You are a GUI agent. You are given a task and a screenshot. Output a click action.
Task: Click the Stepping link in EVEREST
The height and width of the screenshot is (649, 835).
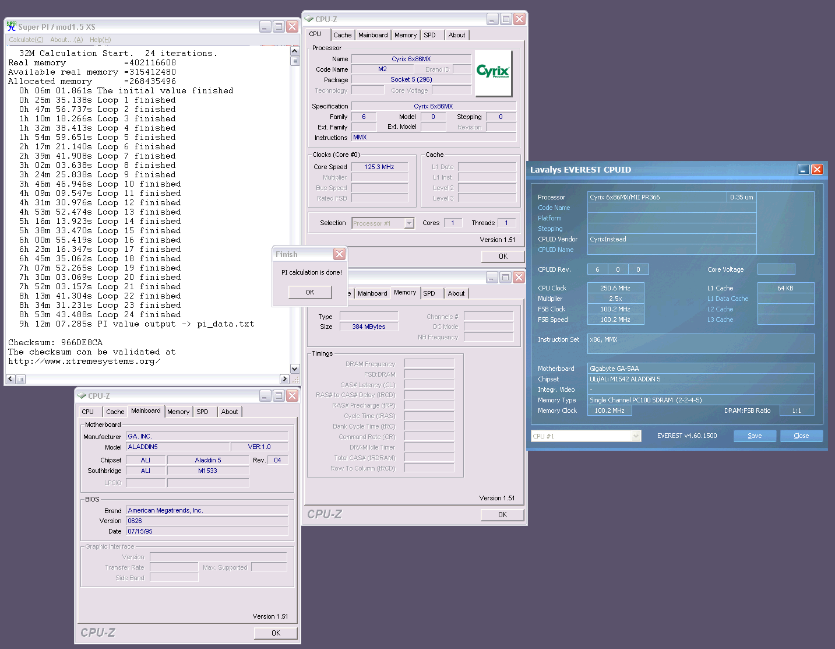pyautogui.click(x=550, y=229)
